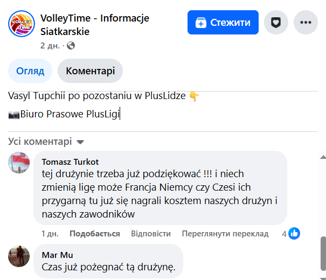Image resolution: width=326 pixels, height=280 pixels.
Task: Click the camera icon before Biuro Prasowe
Action: (14, 114)
